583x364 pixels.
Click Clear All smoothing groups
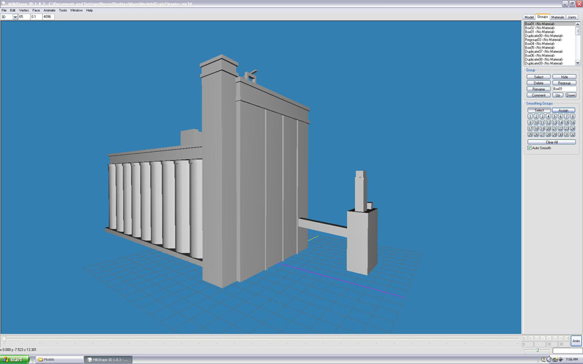click(x=551, y=142)
